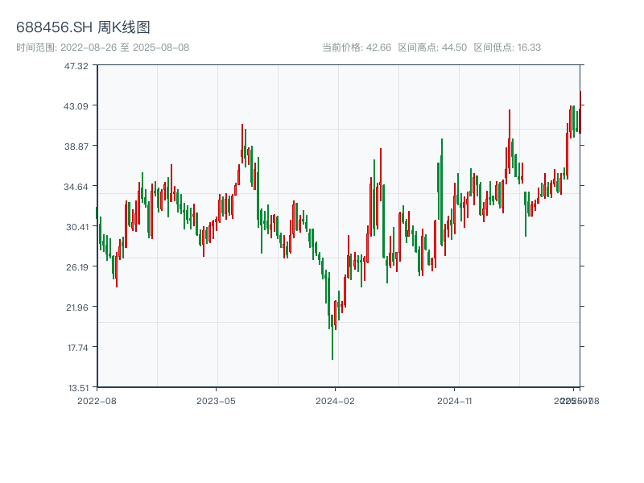Click y-axis value 34.64

[76, 187]
